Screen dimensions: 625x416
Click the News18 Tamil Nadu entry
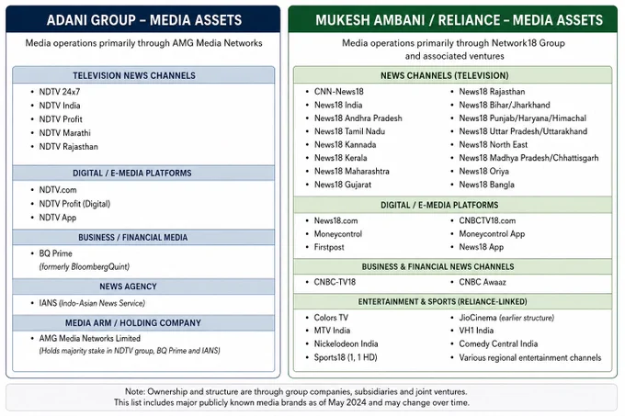pos(349,131)
